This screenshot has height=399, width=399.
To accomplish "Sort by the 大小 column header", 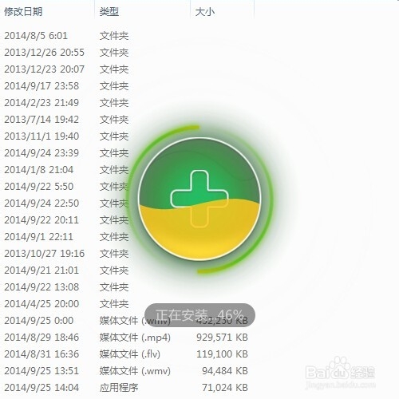I will (205, 12).
